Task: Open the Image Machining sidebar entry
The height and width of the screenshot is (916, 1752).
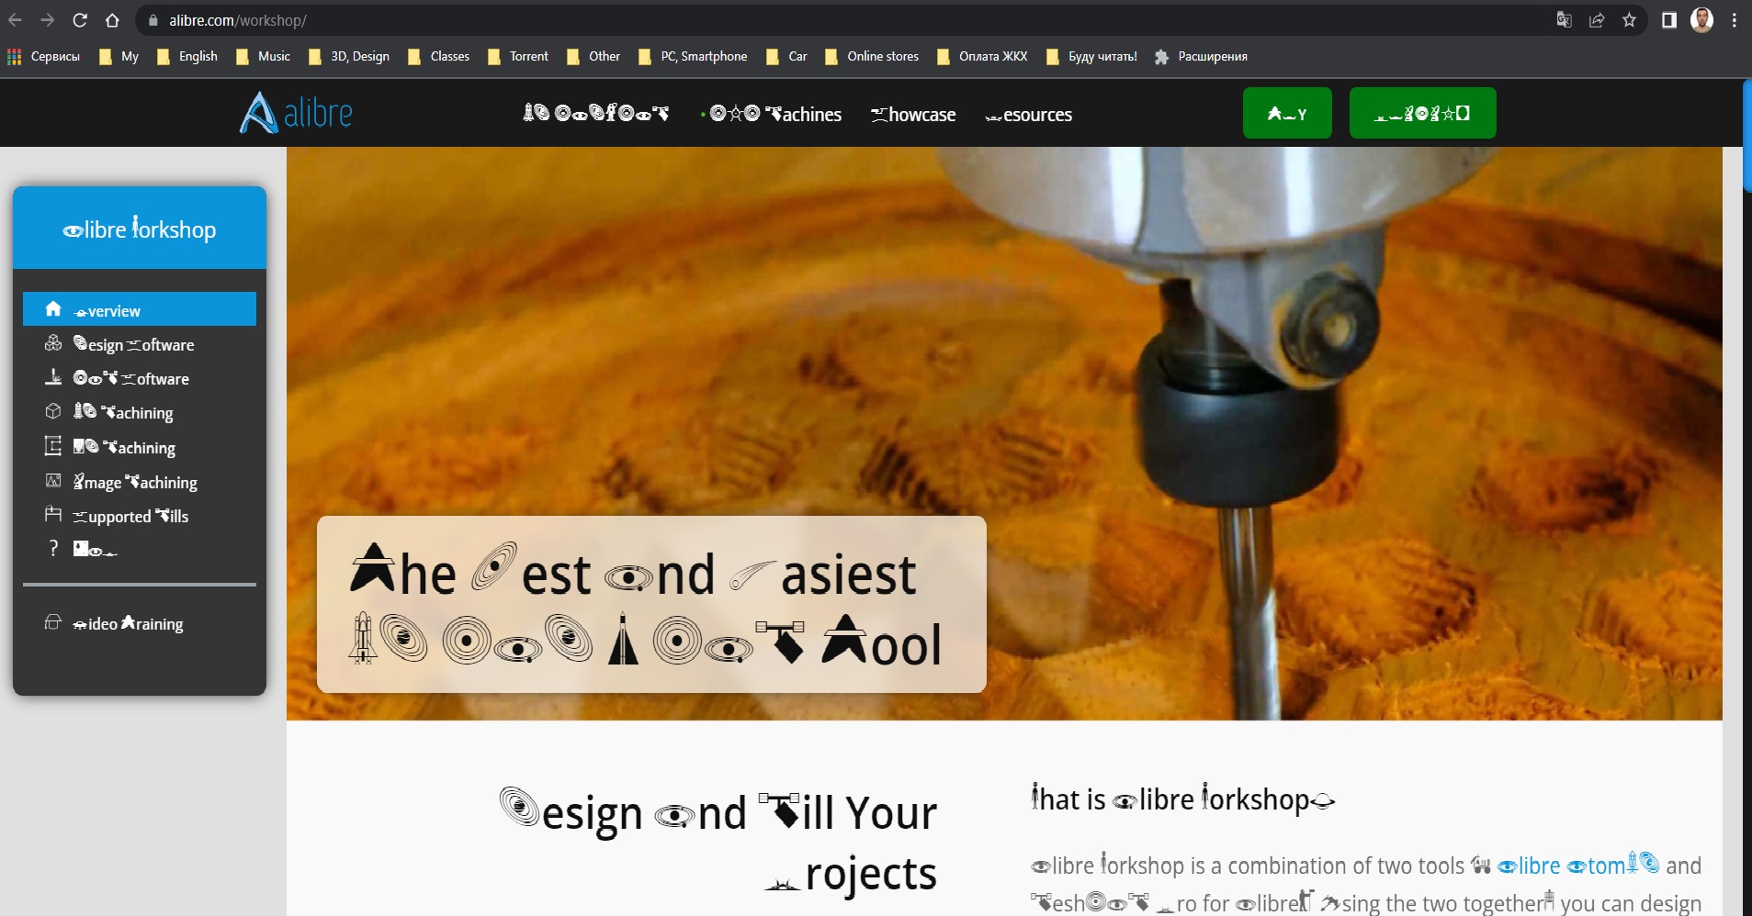Action: tap(140, 482)
